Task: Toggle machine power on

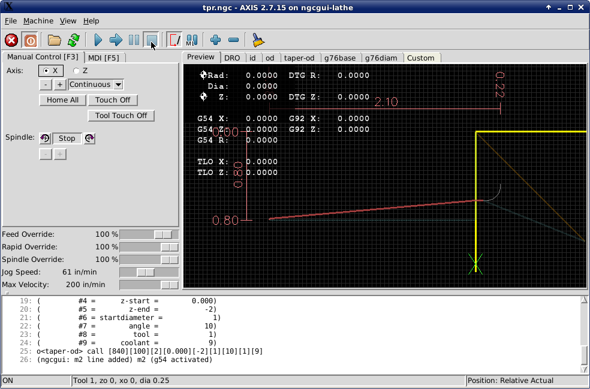Action: 29,40
